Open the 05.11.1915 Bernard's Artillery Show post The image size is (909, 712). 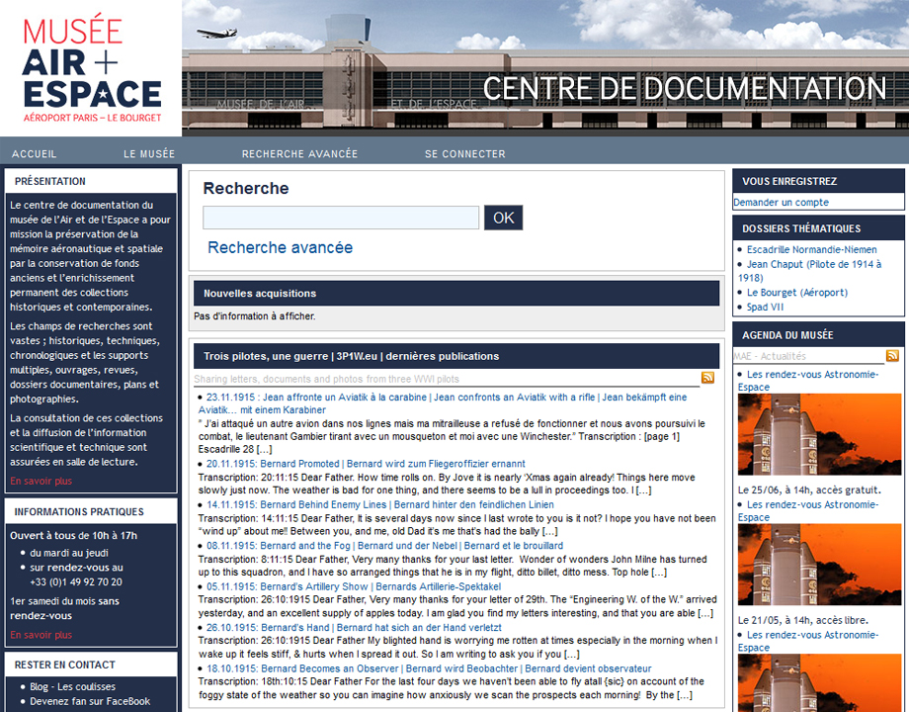click(354, 586)
